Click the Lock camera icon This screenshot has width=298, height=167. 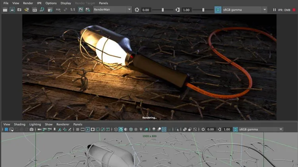[45, 129]
